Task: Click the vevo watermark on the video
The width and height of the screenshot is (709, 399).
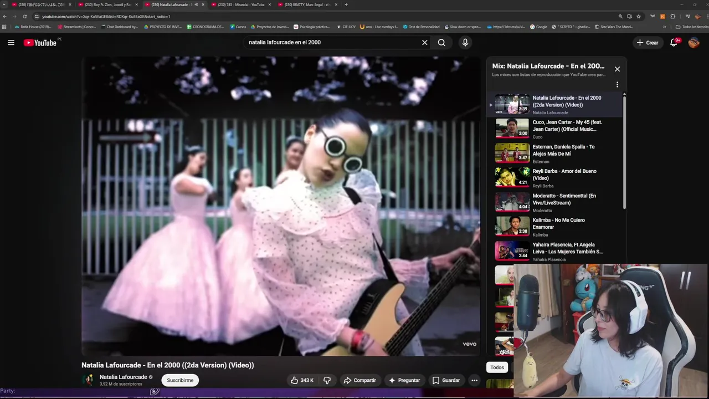Action: pyautogui.click(x=470, y=344)
